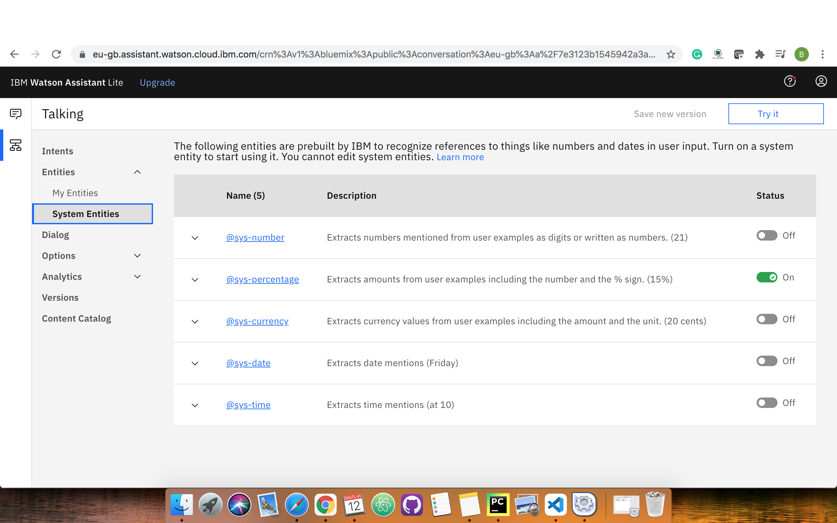Viewport: 837px width, 523px height.
Task: Turn off the @sys-percentage entity
Action: [x=767, y=277]
